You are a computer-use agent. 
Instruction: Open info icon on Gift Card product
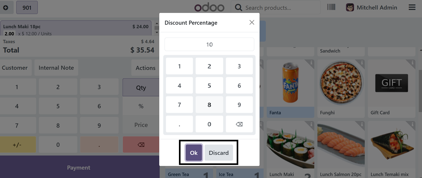412,63
